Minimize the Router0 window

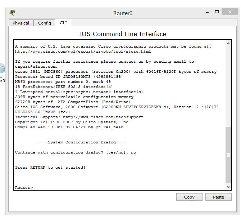(x=207, y=12)
